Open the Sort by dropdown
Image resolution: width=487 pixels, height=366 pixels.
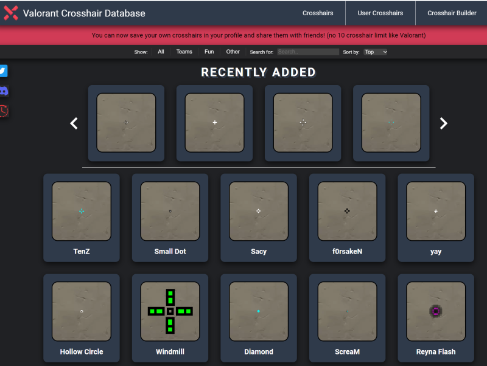click(x=375, y=52)
